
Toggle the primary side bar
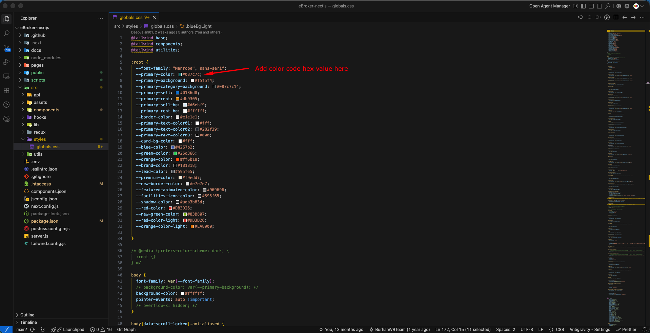[583, 6]
